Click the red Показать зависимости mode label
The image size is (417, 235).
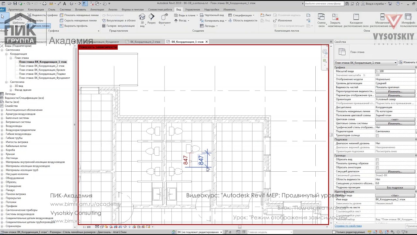[x=98, y=47]
